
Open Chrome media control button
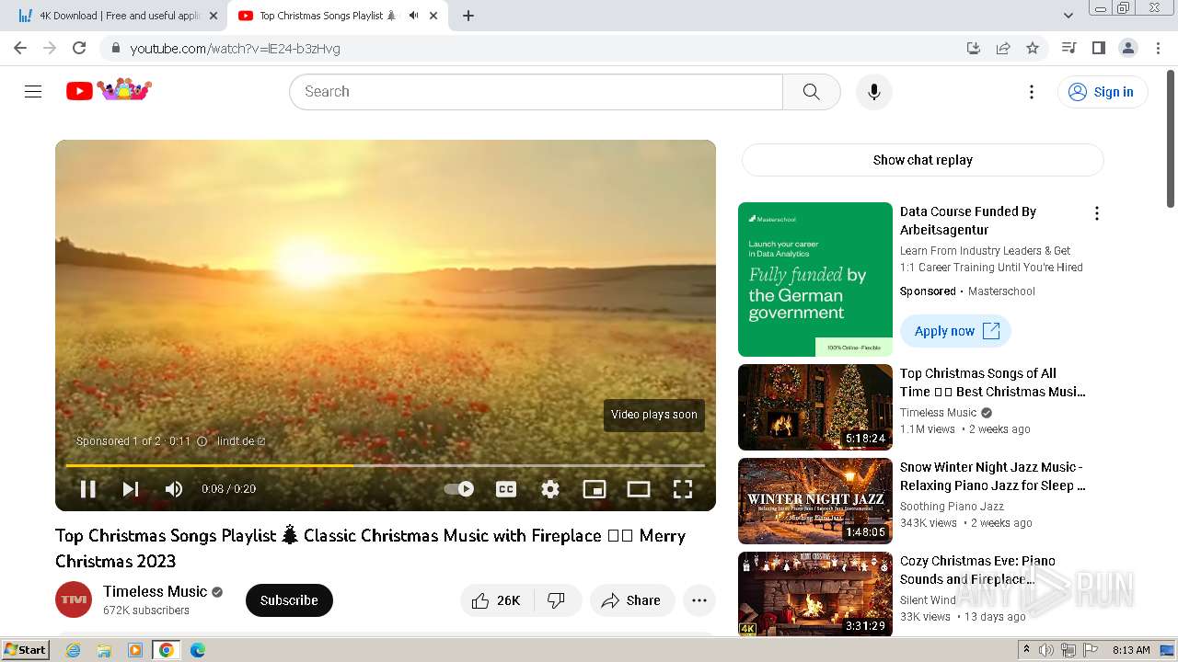point(1068,48)
